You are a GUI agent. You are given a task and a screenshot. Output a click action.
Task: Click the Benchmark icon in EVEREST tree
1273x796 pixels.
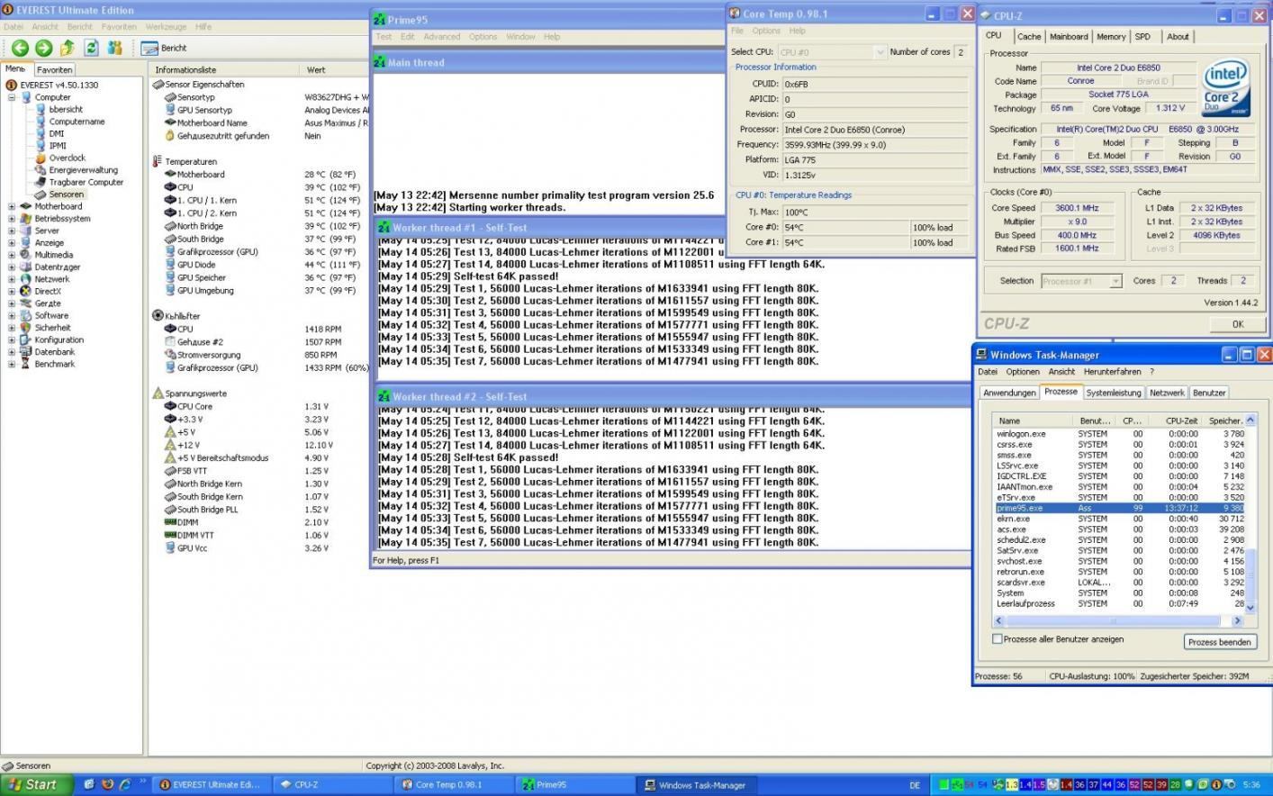tap(26, 364)
